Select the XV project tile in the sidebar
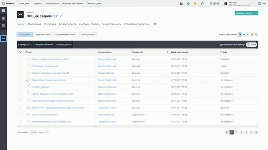The height and width of the screenshot is (150, 268). point(3,38)
